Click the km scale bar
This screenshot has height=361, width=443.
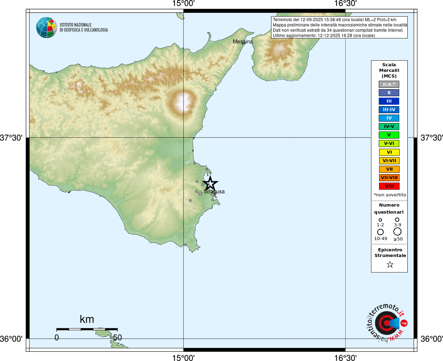tap(87, 329)
